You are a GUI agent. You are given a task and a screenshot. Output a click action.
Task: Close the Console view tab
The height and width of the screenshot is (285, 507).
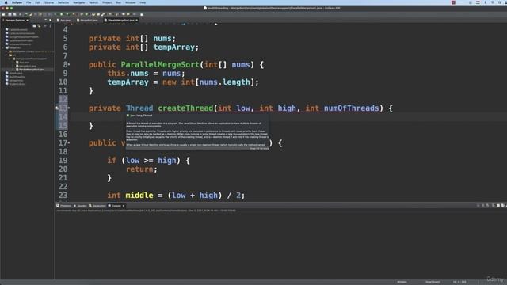[124, 206]
